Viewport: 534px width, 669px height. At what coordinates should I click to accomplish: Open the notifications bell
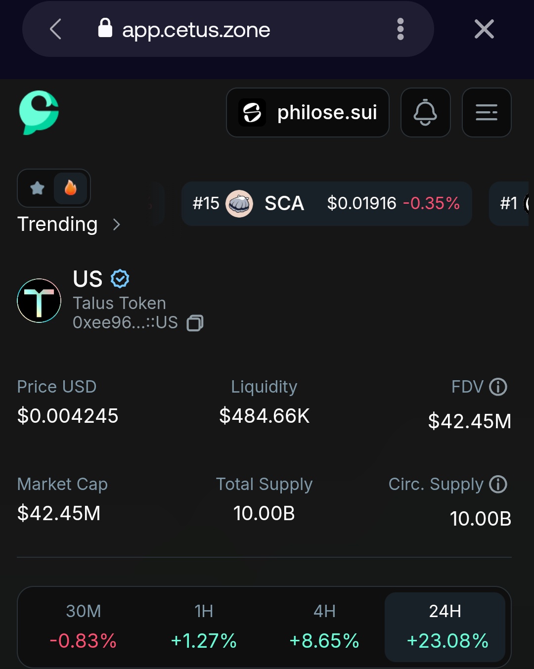coord(425,112)
